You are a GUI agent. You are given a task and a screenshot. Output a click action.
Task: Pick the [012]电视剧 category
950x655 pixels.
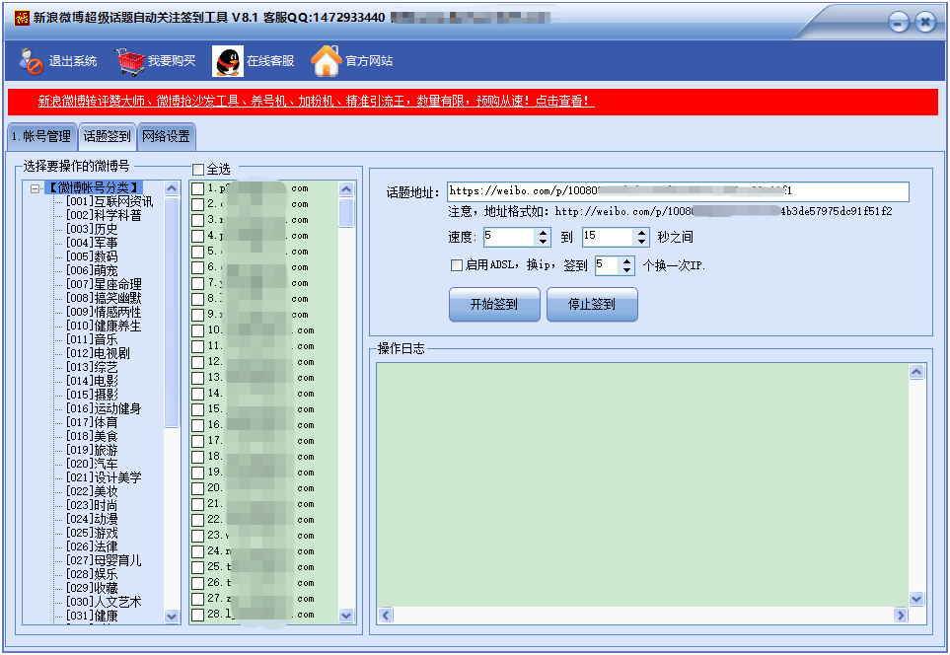point(98,353)
